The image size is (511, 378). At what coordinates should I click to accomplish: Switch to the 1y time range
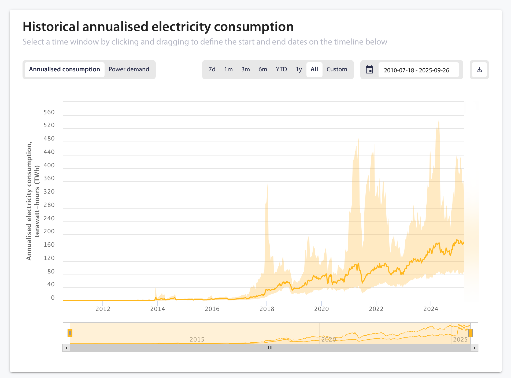click(x=299, y=69)
